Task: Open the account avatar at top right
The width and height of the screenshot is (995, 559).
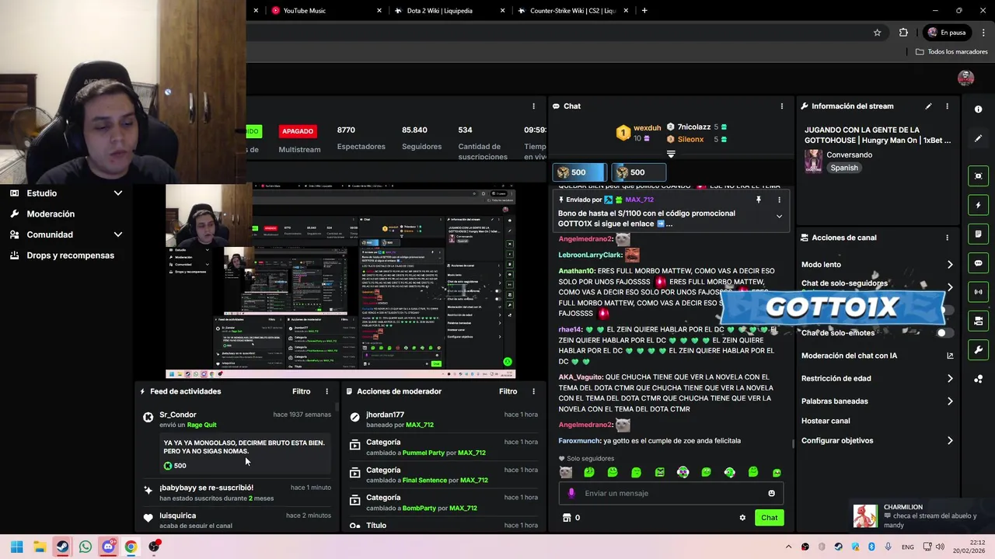Action: point(965,78)
